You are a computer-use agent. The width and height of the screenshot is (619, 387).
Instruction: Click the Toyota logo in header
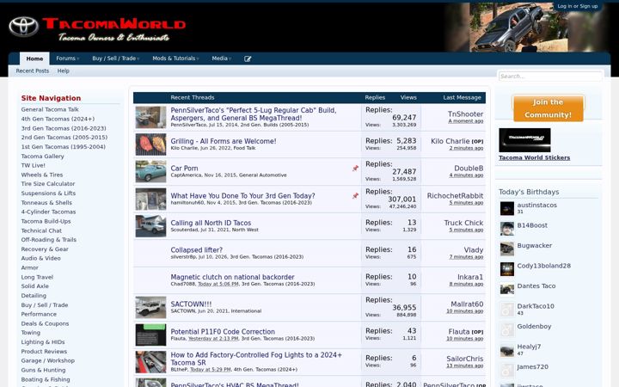(x=24, y=27)
